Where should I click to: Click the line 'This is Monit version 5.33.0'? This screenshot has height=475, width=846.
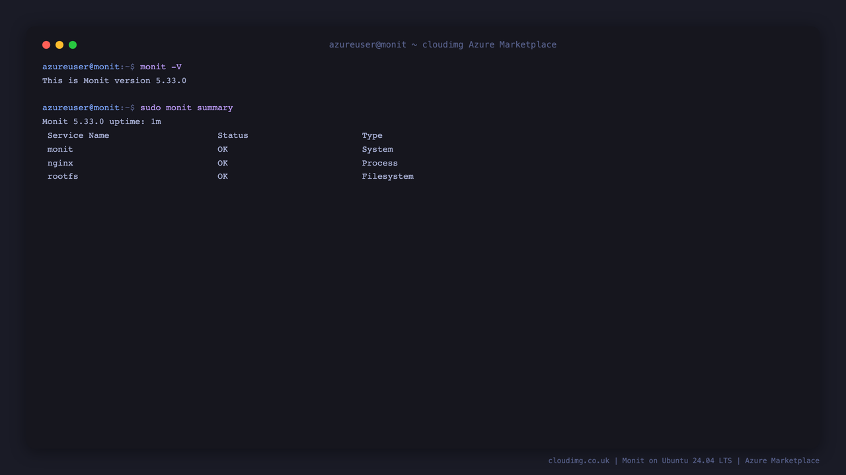[x=114, y=81]
